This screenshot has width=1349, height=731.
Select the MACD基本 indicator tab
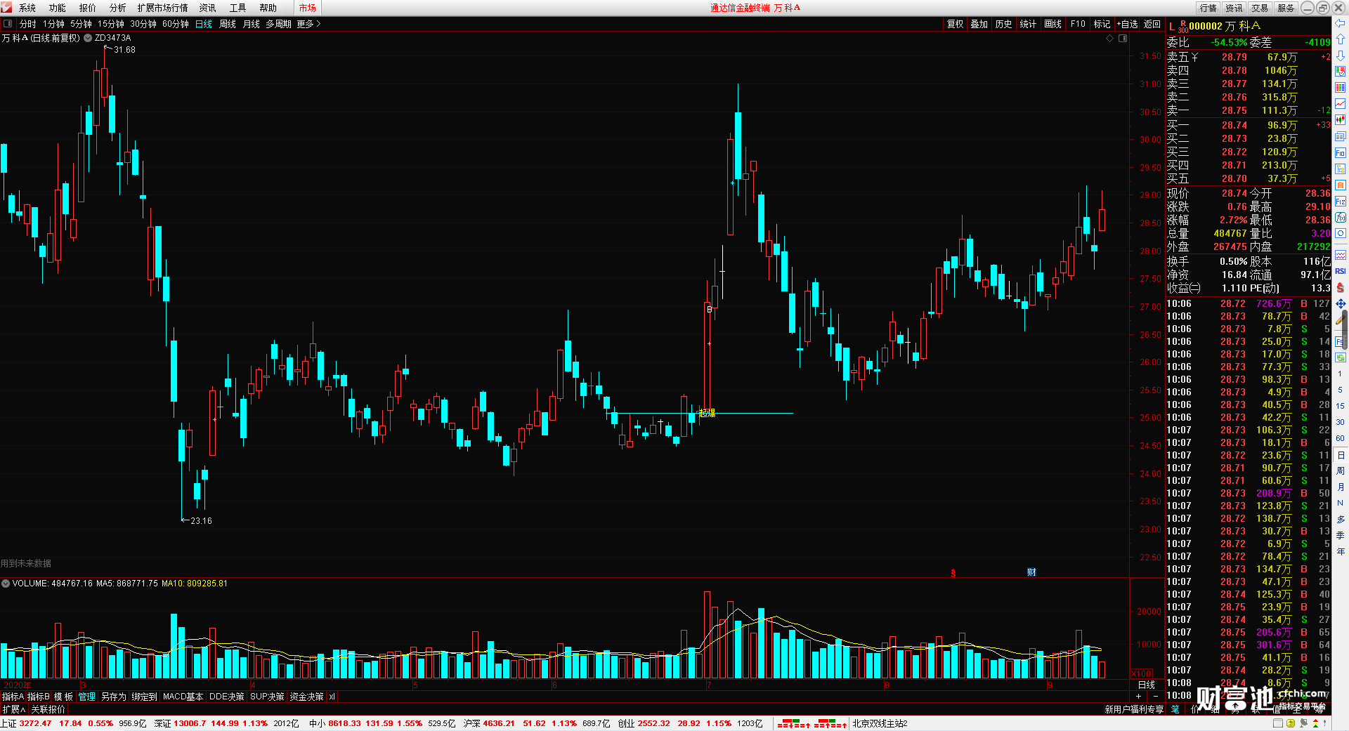coord(183,697)
